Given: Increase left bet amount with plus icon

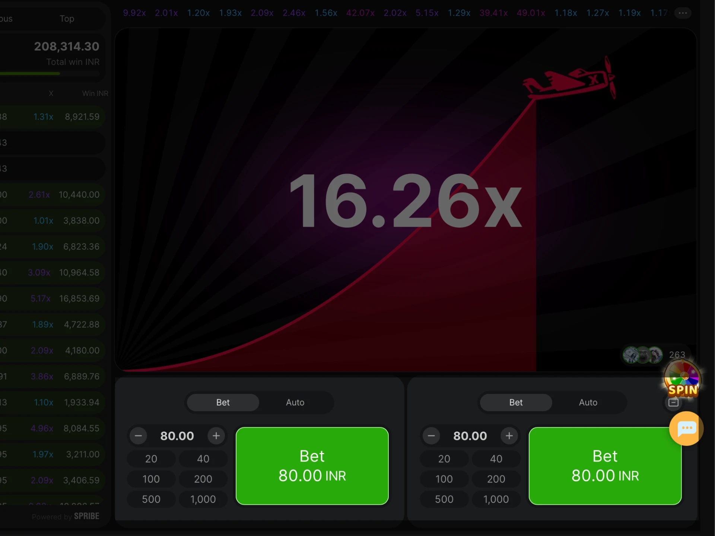Looking at the screenshot, I should pyautogui.click(x=216, y=436).
